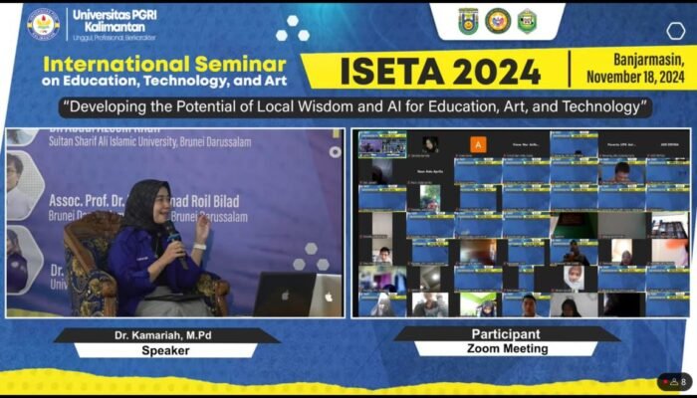This screenshot has width=697, height=398.
Task: Click the speaker video feed panel
Action: 174,222
